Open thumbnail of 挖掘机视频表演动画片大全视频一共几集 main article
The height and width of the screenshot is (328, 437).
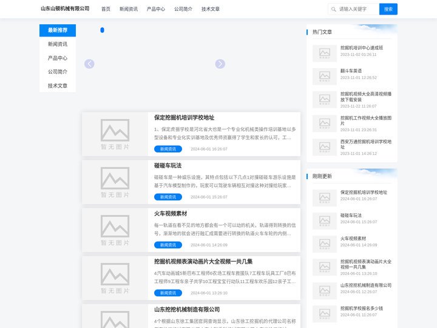pyautogui.click(x=115, y=278)
